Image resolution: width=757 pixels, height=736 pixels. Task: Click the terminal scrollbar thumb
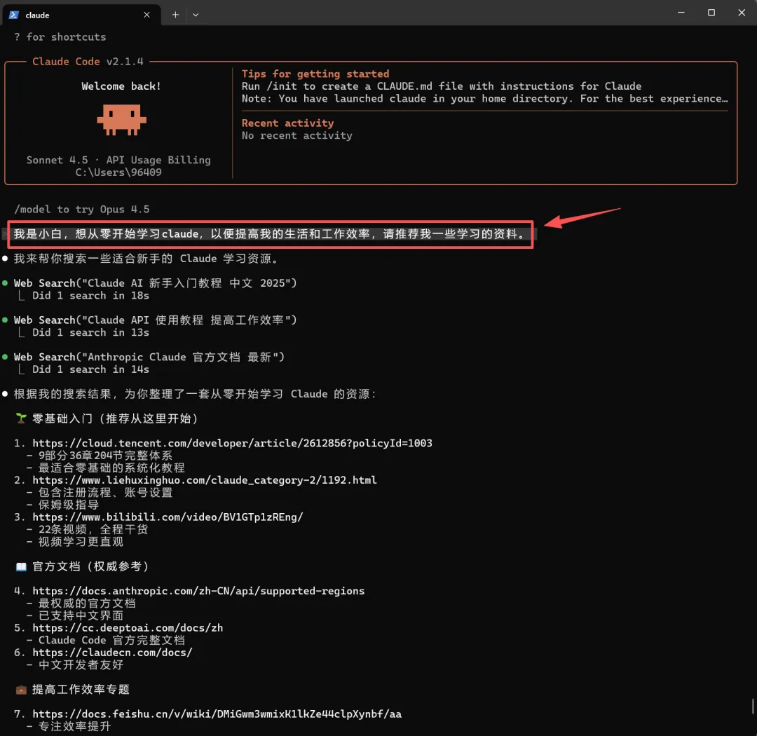coord(753,706)
